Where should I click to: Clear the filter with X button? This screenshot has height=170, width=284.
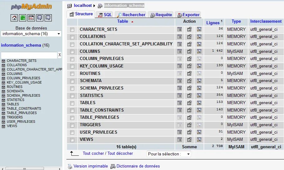(x=60, y=55)
